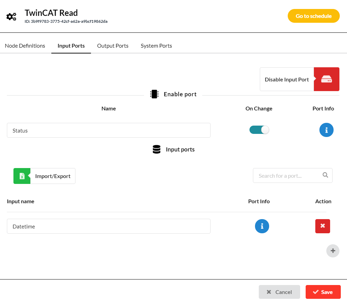Image resolution: width=347 pixels, height=304 pixels.
Task: Edit the Datetime input name field
Action: (109, 226)
